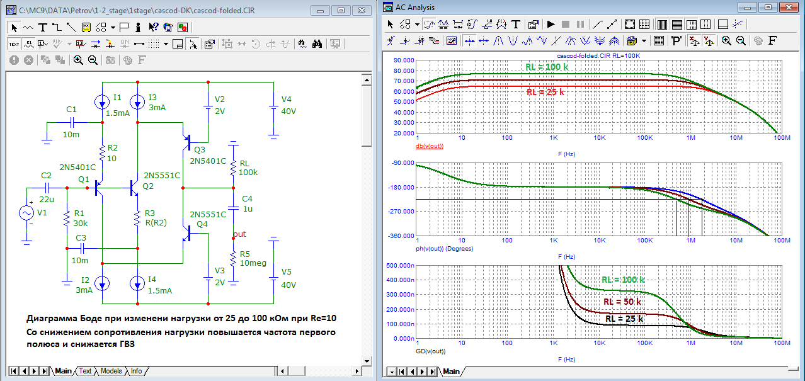Viewport: 805px width, 381px height.
Task: Toggle grid text display button
Action: point(14,44)
